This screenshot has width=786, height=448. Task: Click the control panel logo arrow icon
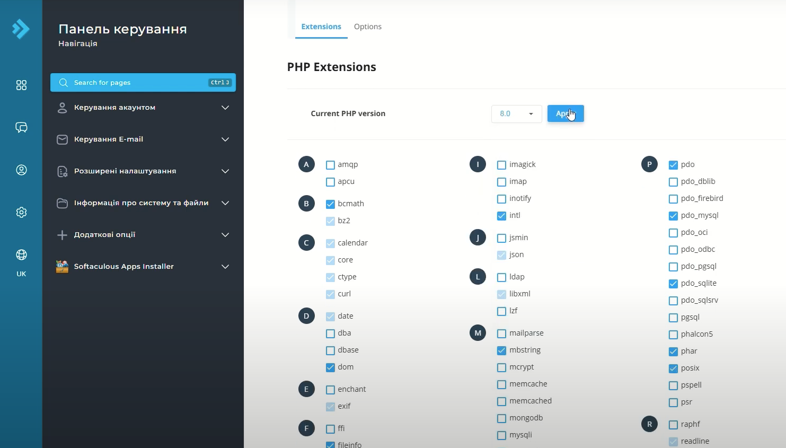pos(21,29)
